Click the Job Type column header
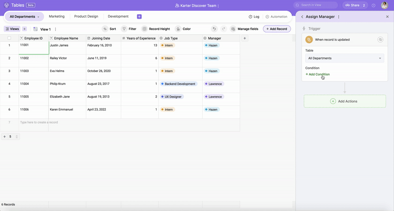Screen dimensions: 394x211 click(x=180, y=38)
